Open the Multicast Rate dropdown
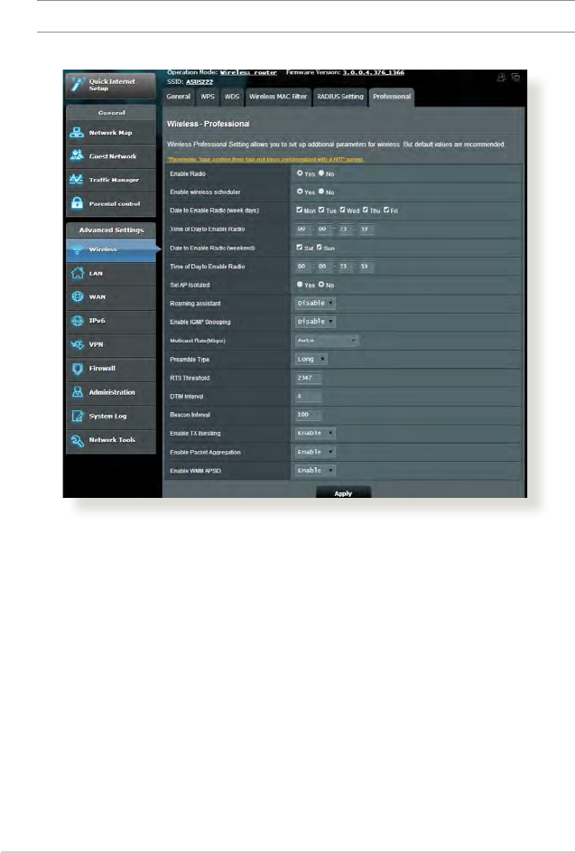575x853 pixels. [x=327, y=340]
